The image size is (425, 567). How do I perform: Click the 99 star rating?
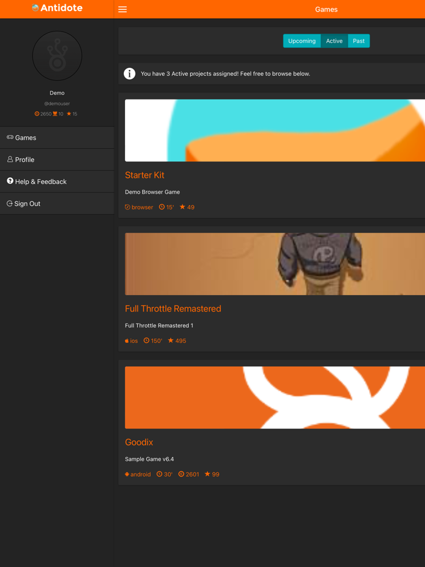click(x=212, y=474)
